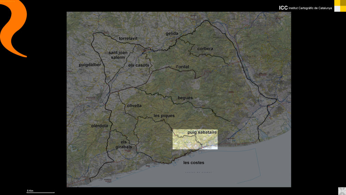The height and width of the screenshot is (195, 346).
Task: Click the els casots region label
Action: pyautogui.click(x=139, y=65)
